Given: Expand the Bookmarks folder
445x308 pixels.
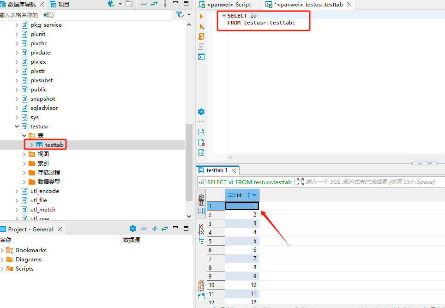Looking at the screenshot, I should coord(2,250).
